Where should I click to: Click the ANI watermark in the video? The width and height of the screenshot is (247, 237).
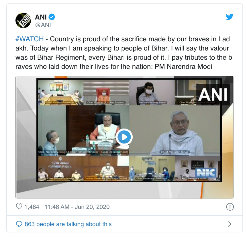[213, 95]
